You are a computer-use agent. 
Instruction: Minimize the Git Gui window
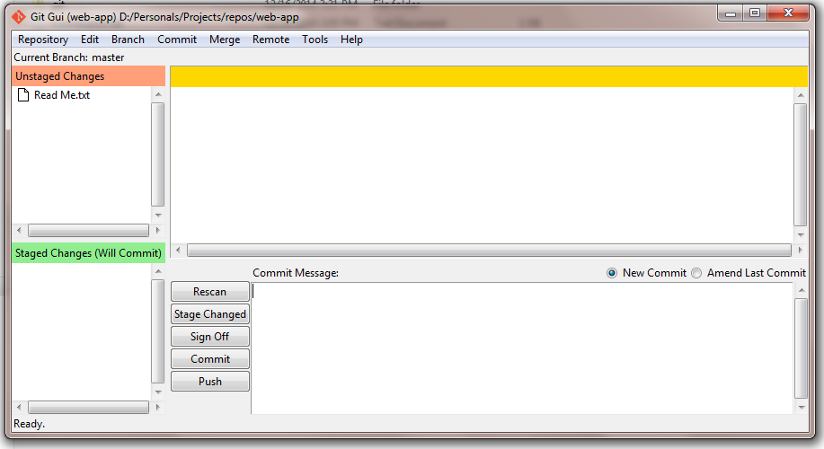730,13
